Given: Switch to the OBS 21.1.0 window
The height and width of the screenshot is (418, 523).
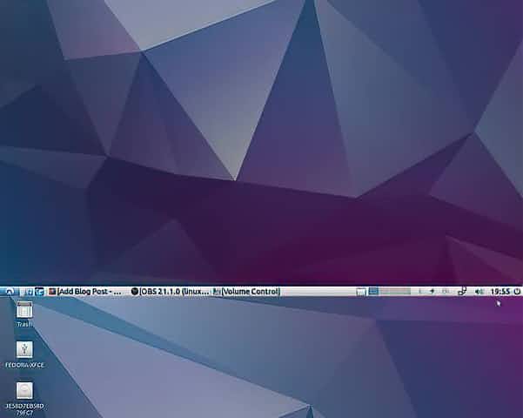Looking at the screenshot, I should click(x=171, y=291).
